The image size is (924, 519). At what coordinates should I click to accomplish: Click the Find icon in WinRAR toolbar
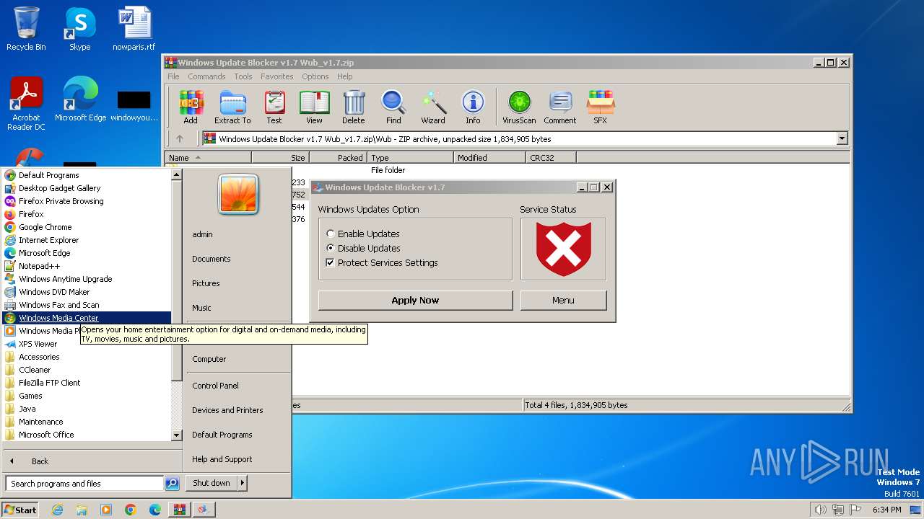tap(393, 107)
